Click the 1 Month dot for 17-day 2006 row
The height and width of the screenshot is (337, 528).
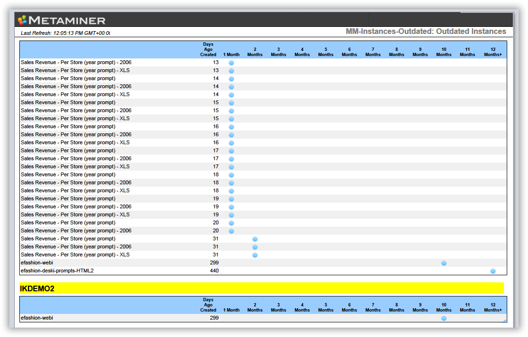[231, 159]
